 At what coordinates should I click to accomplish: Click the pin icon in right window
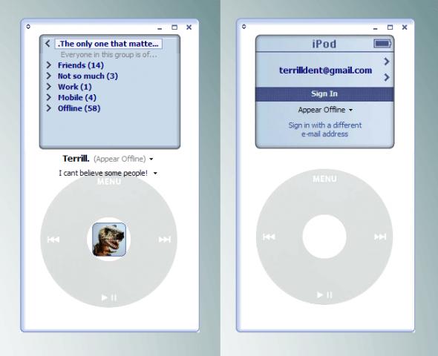point(243,27)
